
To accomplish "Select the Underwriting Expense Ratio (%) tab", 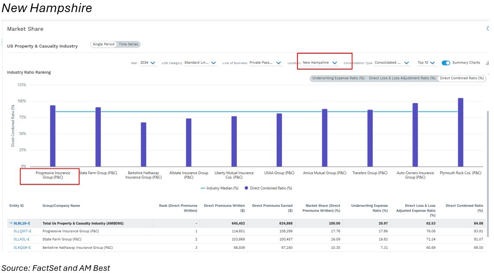I will 338,78.
